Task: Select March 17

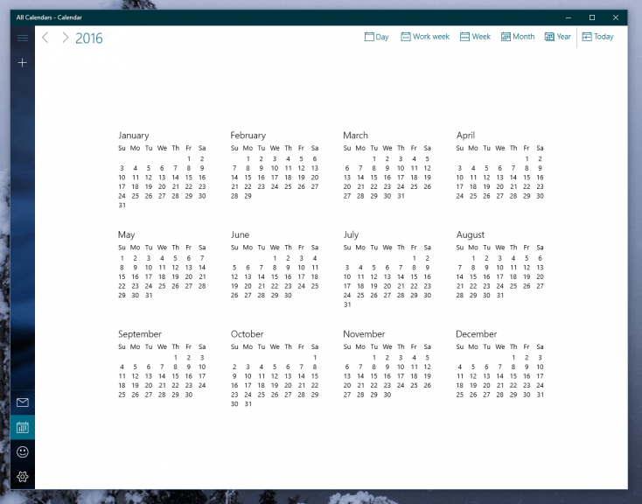Action: click(401, 178)
